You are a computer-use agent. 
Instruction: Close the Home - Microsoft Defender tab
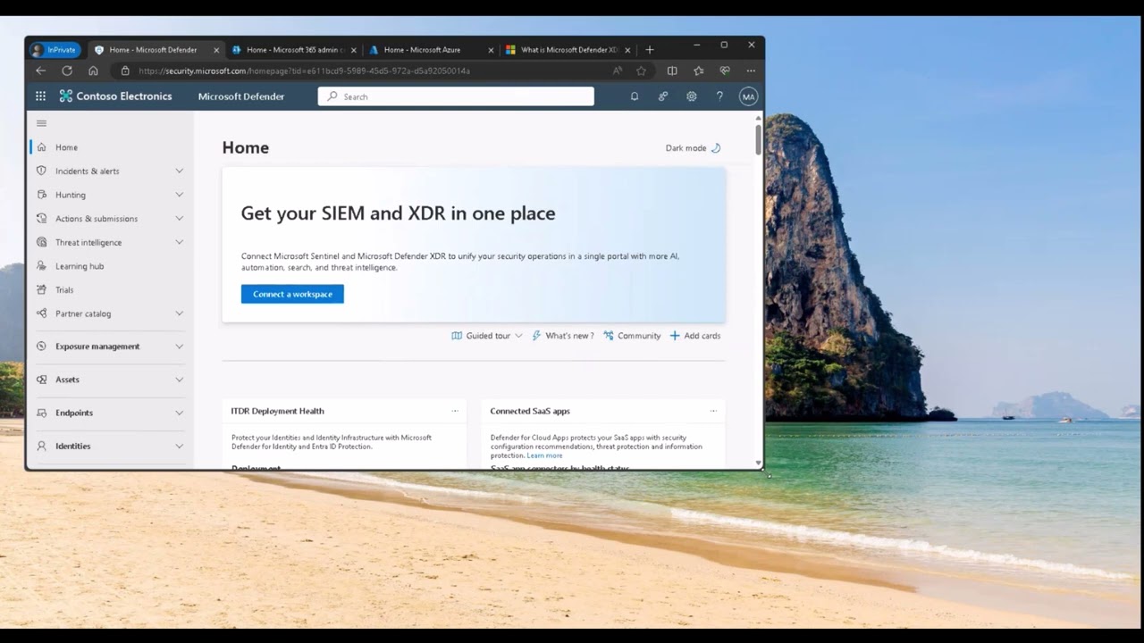[x=216, y=50]
